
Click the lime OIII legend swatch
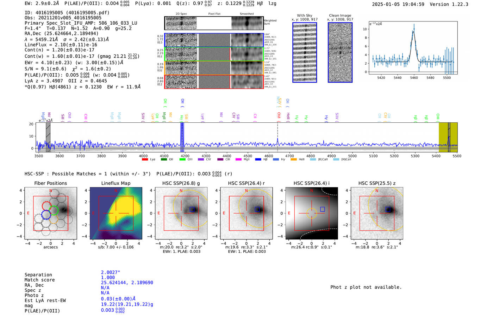pos(182,159)
